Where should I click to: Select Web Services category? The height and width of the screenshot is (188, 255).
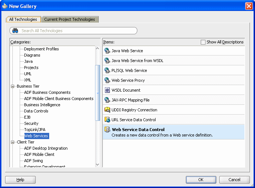(x=36, y=136)
